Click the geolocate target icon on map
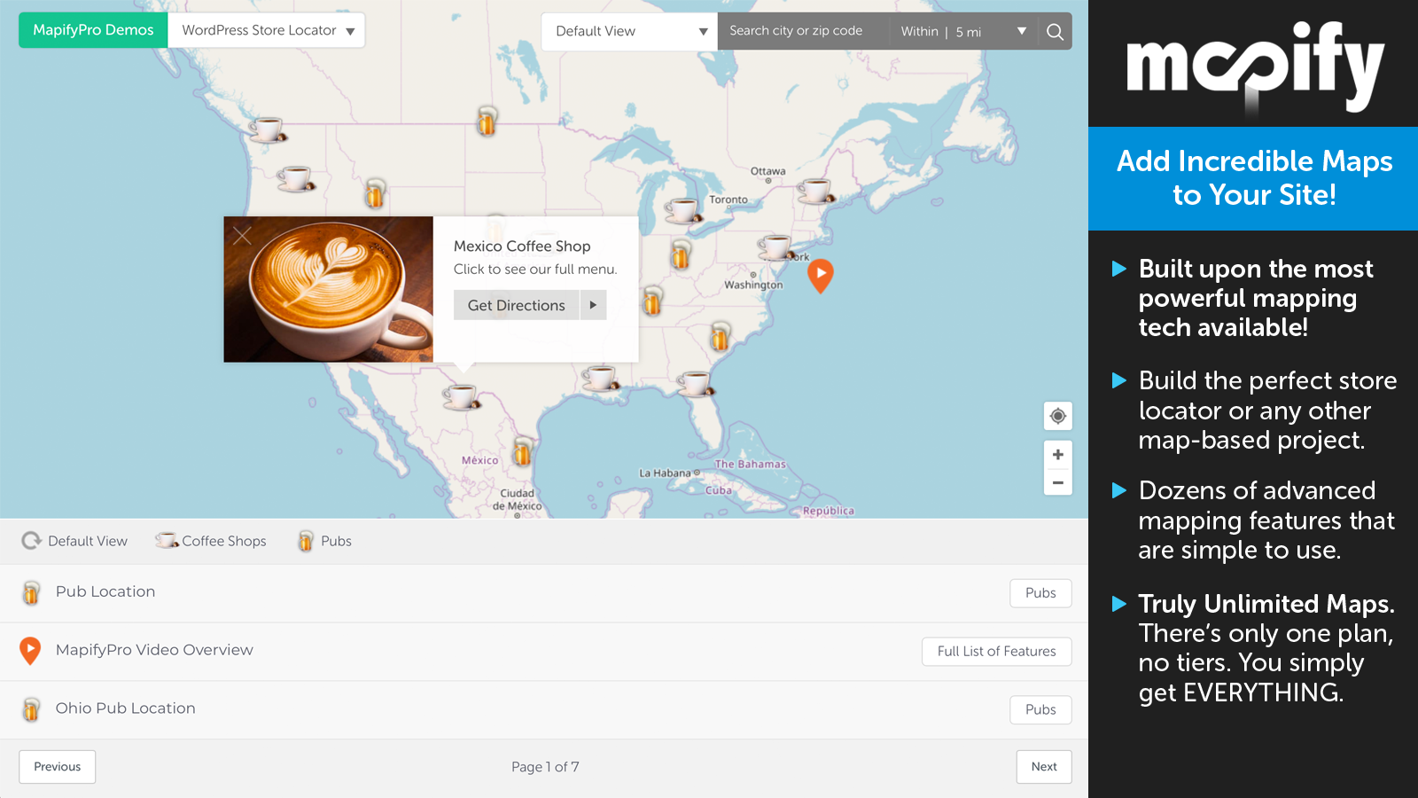1418x798 pixels. [1057, 416]
